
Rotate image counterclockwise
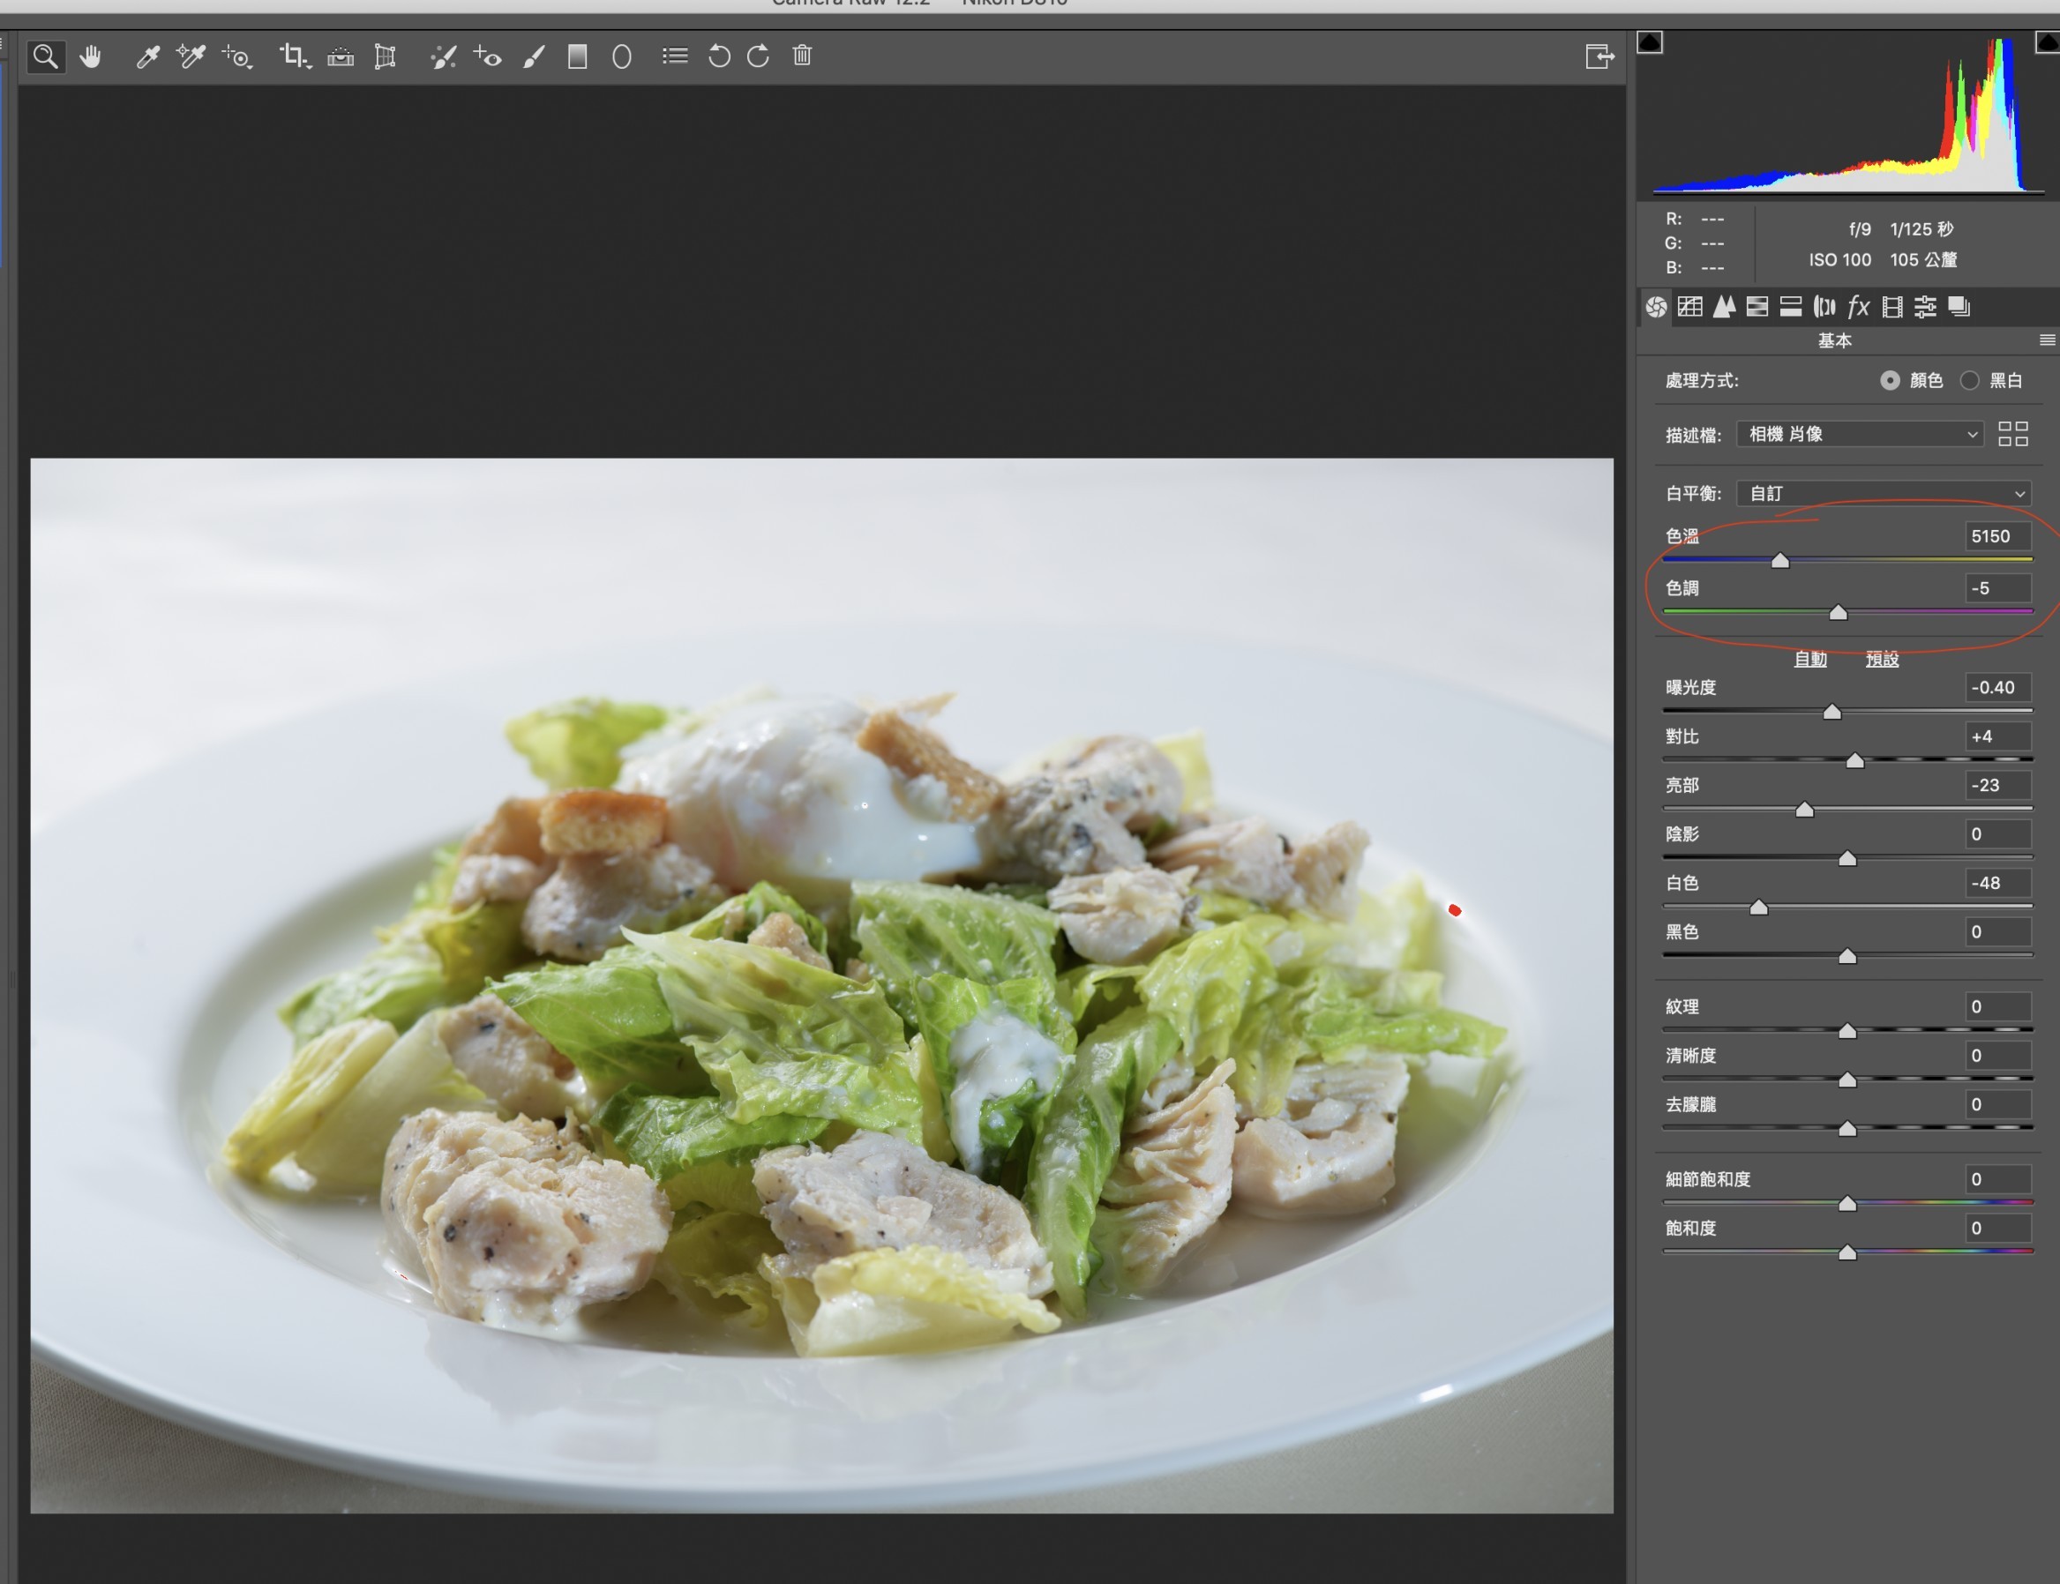719,56
